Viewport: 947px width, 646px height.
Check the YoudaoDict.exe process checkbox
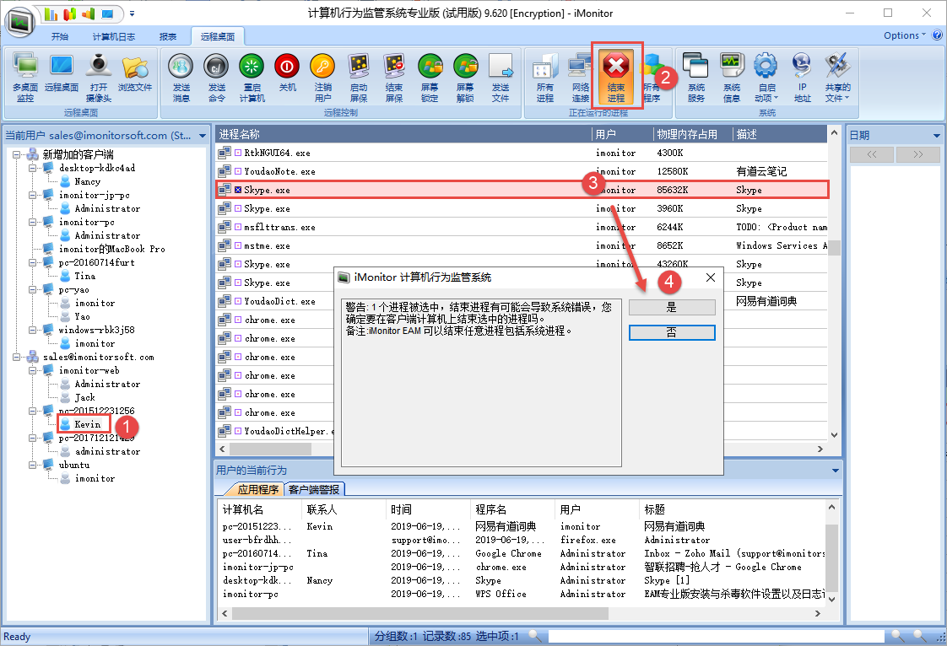[x=238, y=301]
